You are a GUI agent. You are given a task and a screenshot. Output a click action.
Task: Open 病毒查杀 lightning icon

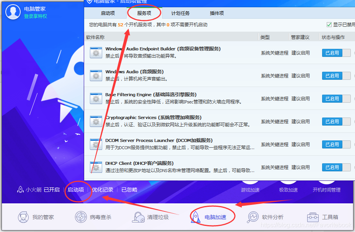coord(81,217)
